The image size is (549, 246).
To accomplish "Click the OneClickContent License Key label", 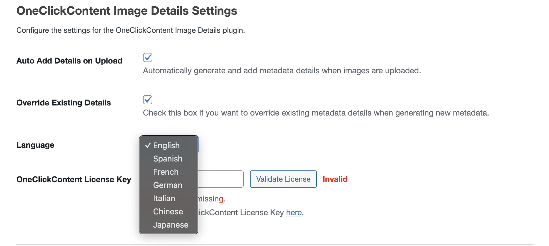I will click(x=74, y=179).
